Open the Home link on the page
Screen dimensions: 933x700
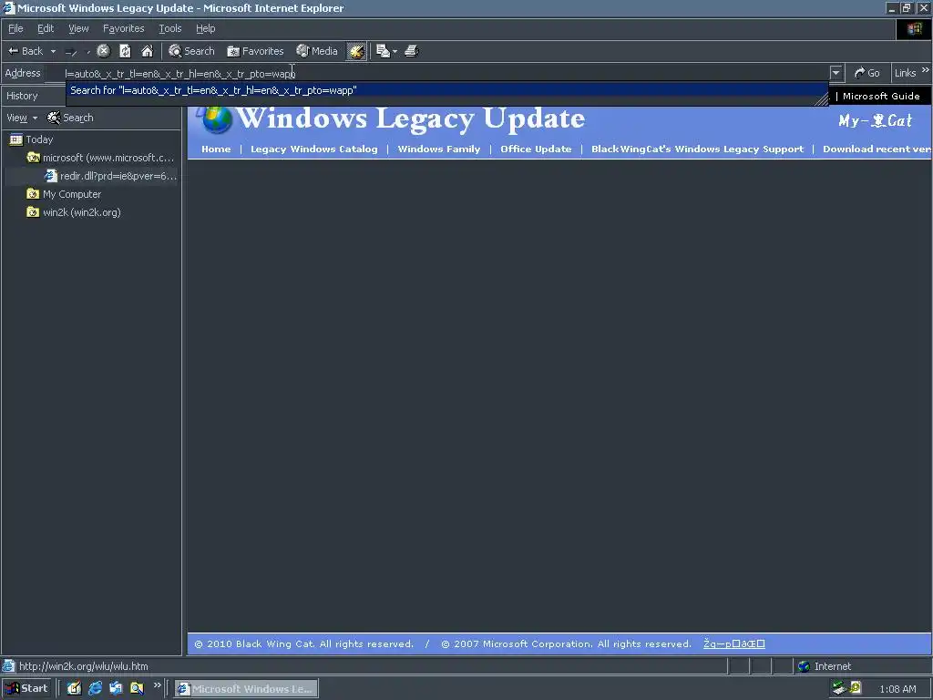coord(216,149)
